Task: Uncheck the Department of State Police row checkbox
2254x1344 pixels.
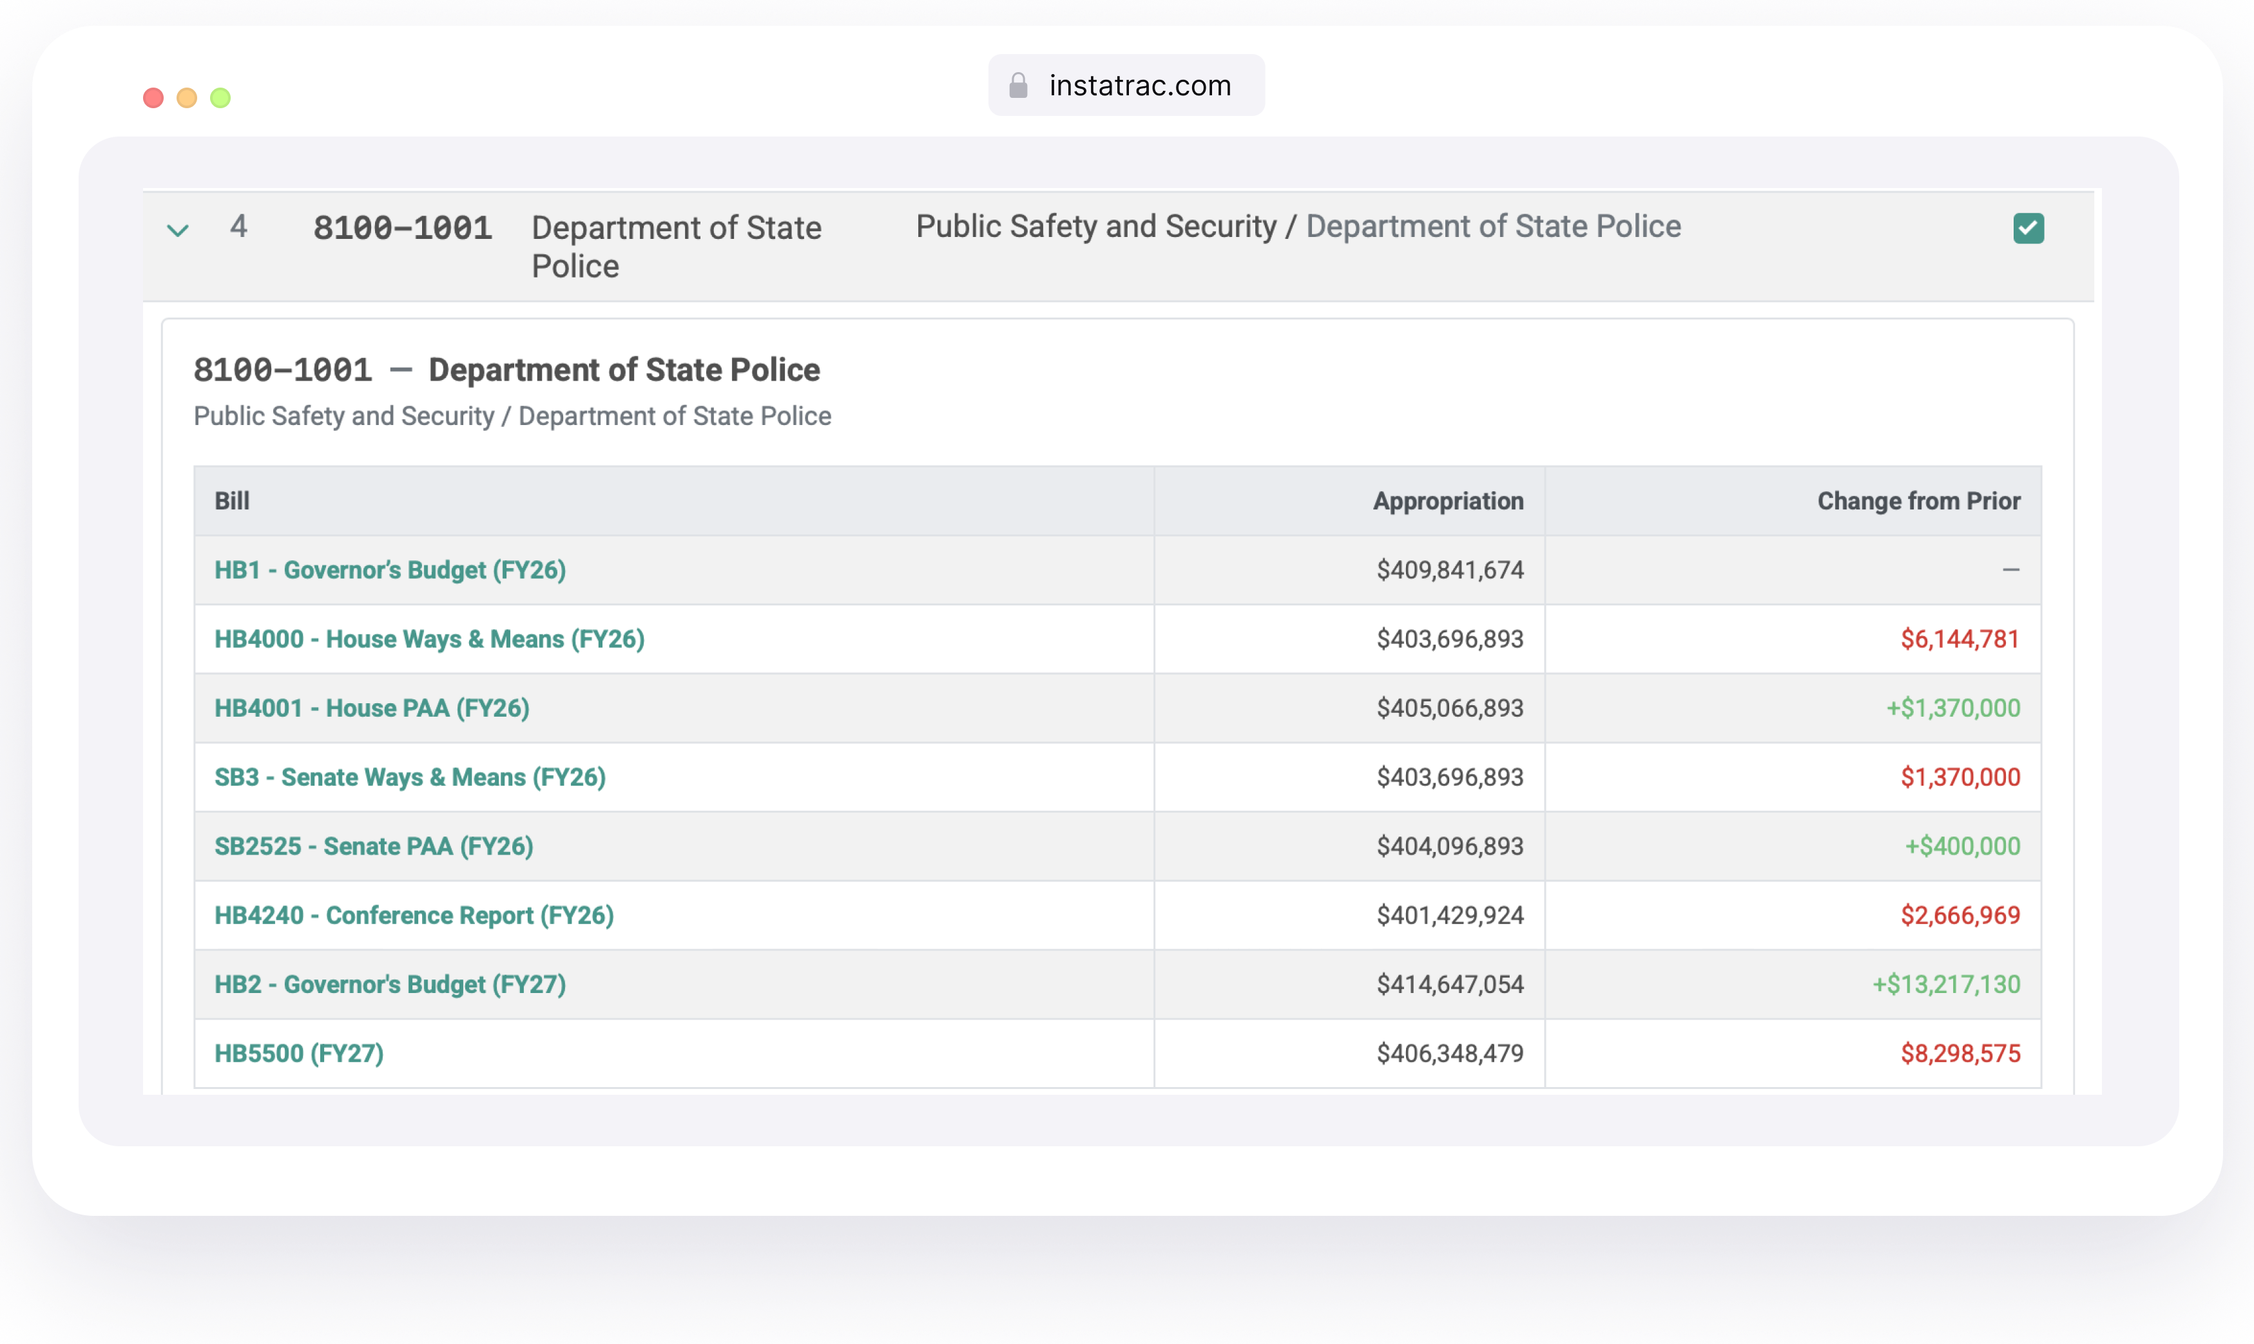Action: tap(2028, 228)
